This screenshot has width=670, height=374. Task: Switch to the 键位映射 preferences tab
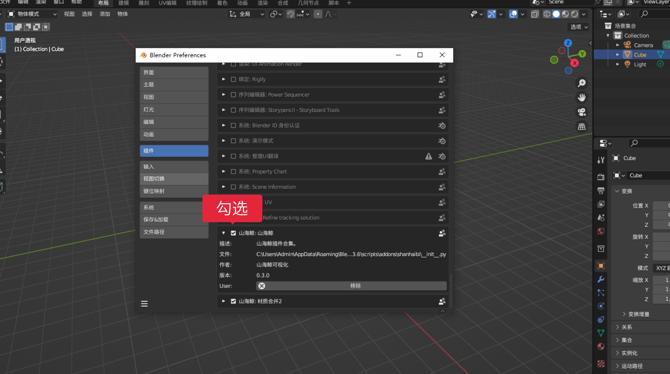pyautogui.click(x=174, y=191)
